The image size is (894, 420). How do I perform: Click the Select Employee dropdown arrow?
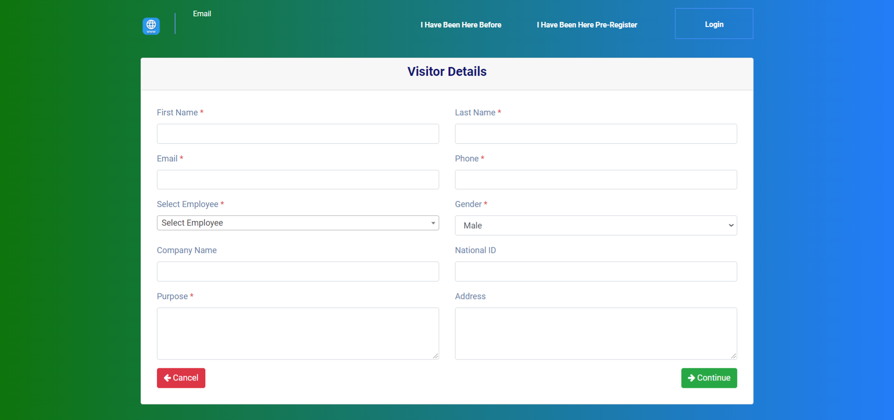[433, 223]
